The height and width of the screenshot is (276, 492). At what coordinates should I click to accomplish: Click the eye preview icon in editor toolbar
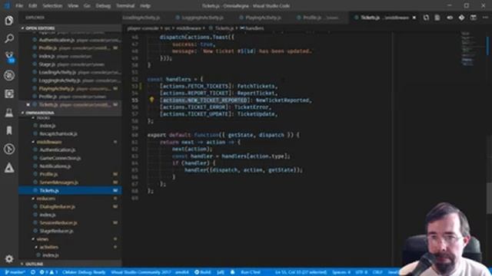click(450, 18)
